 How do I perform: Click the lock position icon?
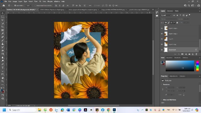(171, 23)
